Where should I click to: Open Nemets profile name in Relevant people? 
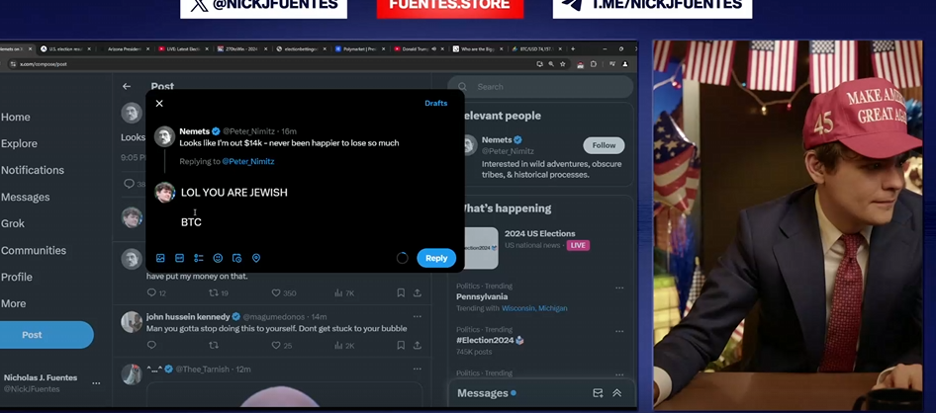(497, 140)
